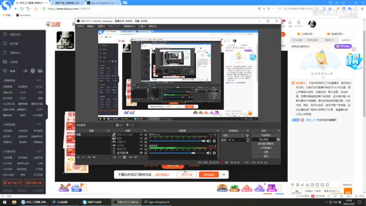Remove selected source with minus icon
This screenshot has width=366, height=206.
[x=119, y=157]
